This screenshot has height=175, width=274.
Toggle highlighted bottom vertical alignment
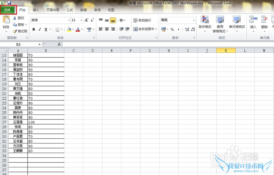[x=113, y=21]
